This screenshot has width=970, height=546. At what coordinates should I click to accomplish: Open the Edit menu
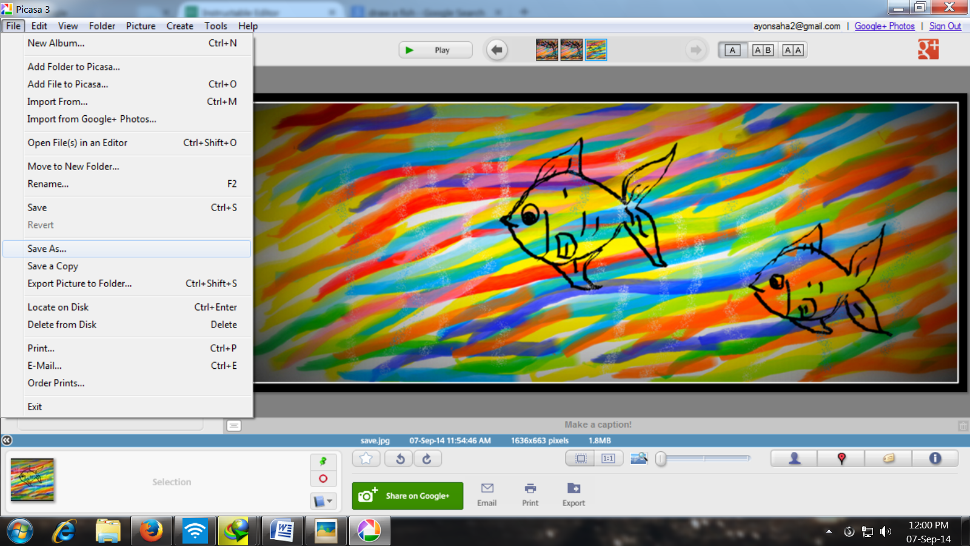[39, 26]
